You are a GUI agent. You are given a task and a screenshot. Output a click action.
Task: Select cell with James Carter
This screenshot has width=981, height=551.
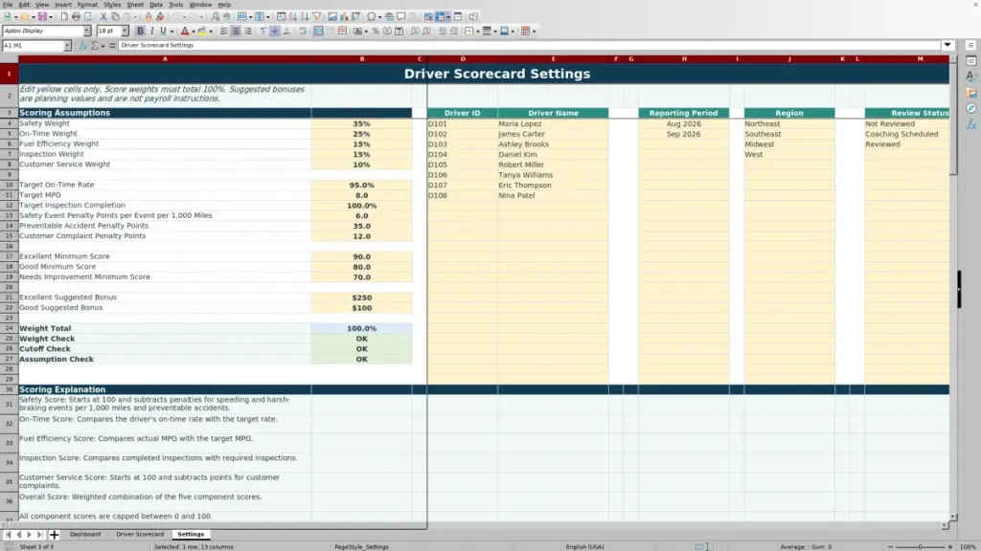[x=553, y=134]
